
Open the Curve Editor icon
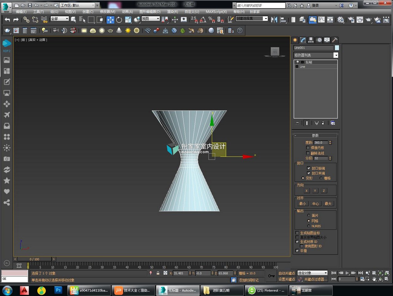click(x=321, y=20)
